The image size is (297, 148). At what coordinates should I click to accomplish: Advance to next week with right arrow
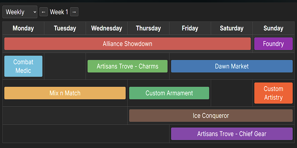(x=74, y=12)
